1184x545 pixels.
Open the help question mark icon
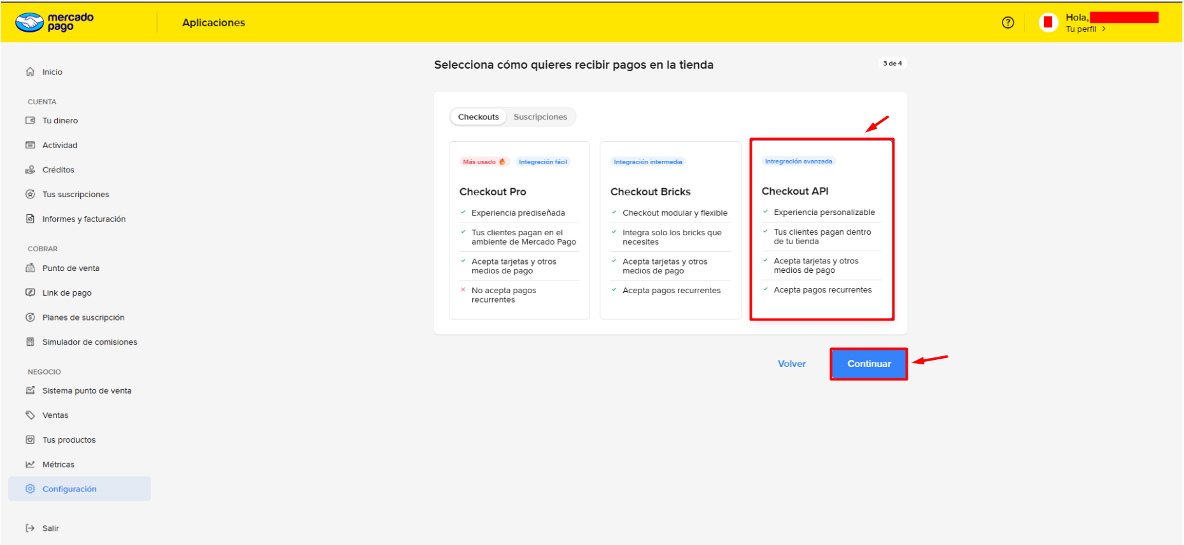tap(1008, 22)
